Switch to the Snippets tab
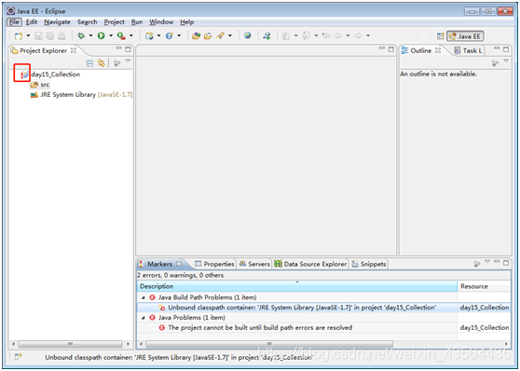Screen dimensions: 520x371 coord(369,264)
